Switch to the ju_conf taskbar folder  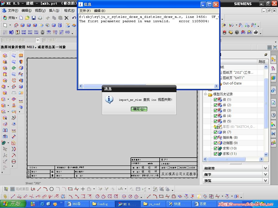[154, 204]
